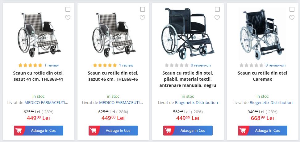The width and height of the screenshot is (300, 142).
Task: Click heart icon on THL868-46 wheelchair
Action: point(142,18)
